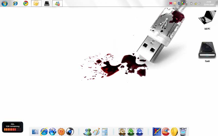Open the green dock icon beside the gold clock

131,132
